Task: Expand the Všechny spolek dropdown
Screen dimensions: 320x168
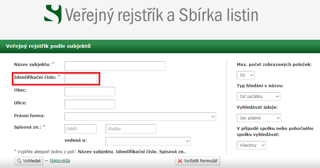Action: 251,145
